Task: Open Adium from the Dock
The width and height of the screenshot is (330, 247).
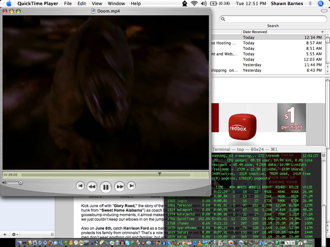Action: [x=66, y=243]
